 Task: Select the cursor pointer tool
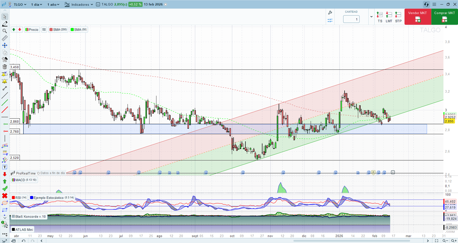(x=5, y=16)
